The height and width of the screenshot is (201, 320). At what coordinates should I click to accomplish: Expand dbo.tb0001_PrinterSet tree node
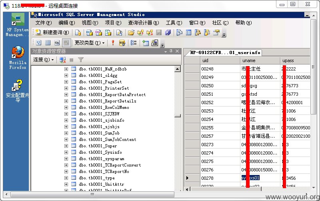[66, 88]
